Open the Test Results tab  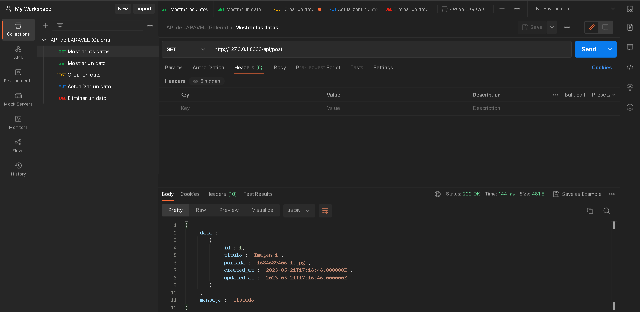coord(258,194)
